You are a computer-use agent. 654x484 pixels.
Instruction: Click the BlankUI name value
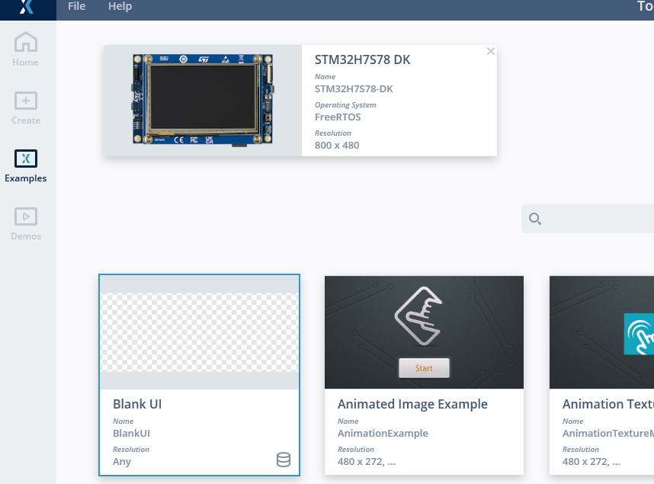coord(131,433)
